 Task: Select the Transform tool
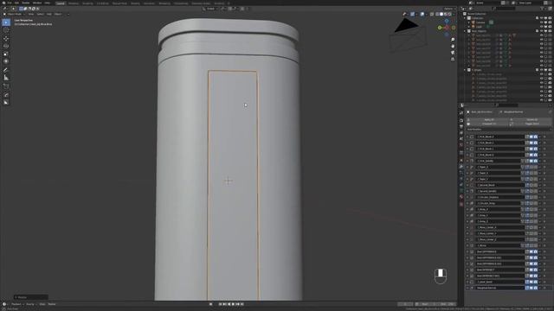coord(6,61)
